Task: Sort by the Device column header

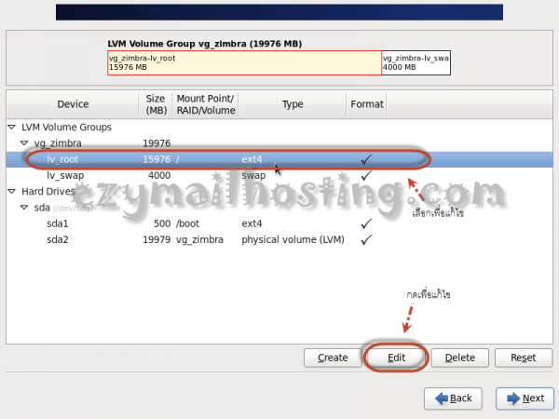Action: click(x=73, y=104)
